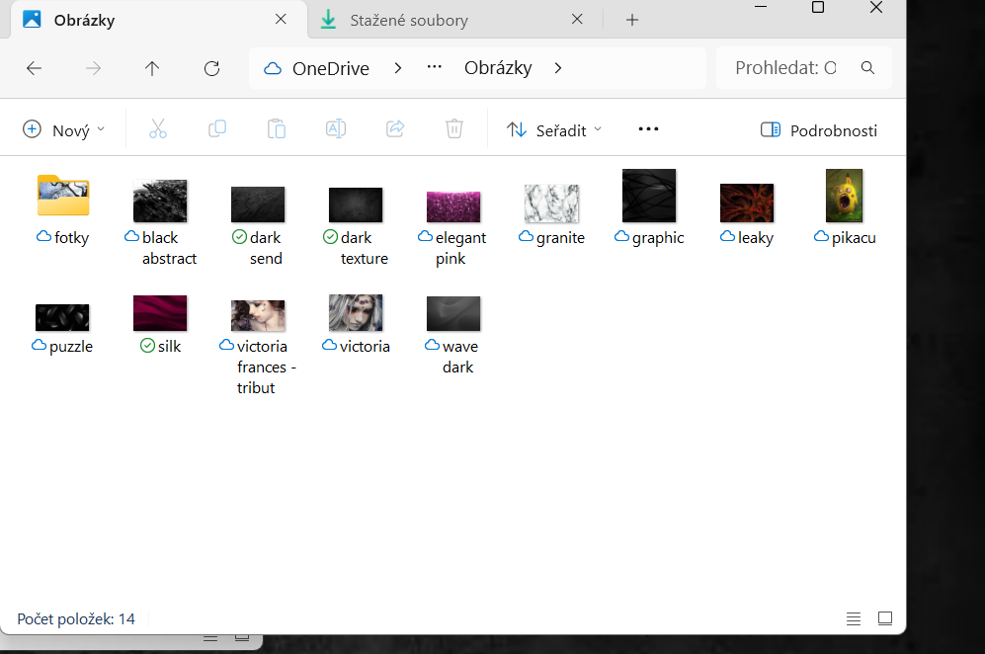Select the black abstract image
Viewport: 985px width, 654px height.
[x=160, y=222]
